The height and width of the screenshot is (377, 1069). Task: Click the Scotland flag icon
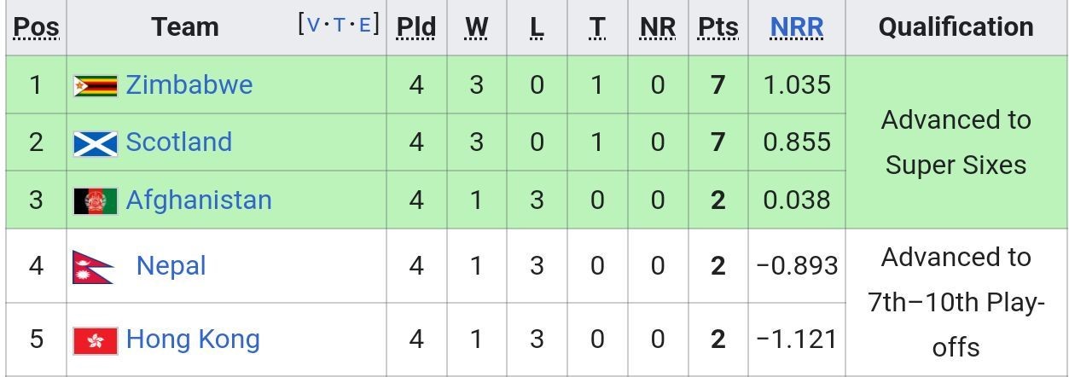96,142
